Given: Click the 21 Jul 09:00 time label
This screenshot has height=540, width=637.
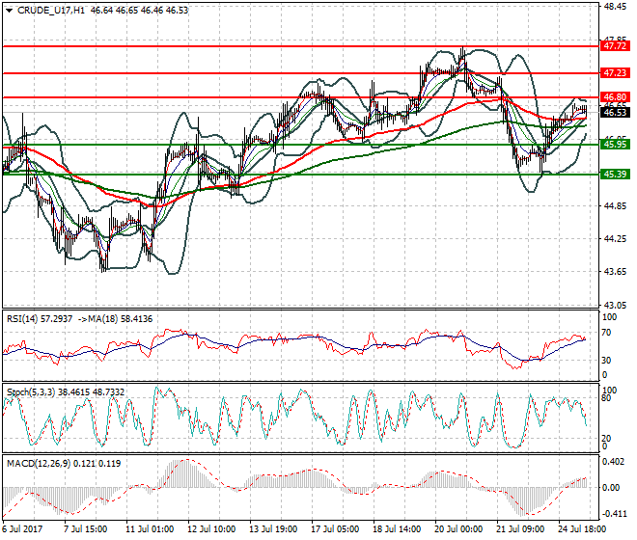Looking at the screenshot, I should click(x=520, y=529).
